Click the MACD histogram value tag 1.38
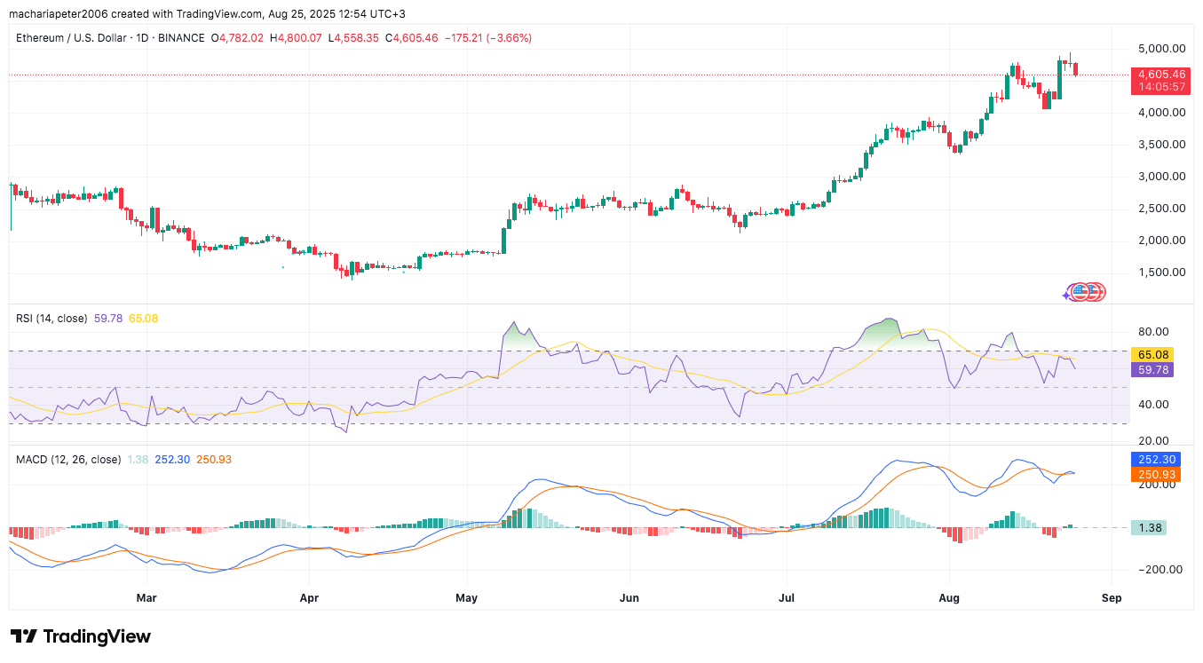 pos(1149,527)
